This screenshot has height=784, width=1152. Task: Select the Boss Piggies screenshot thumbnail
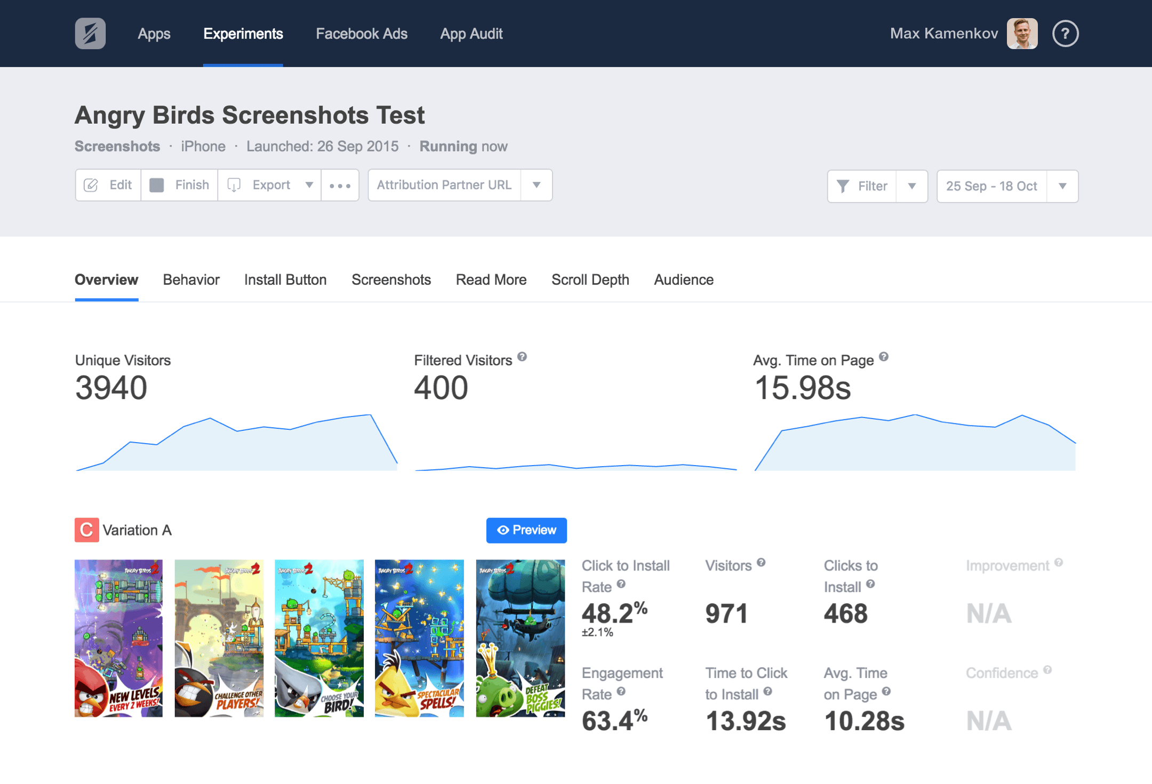click(x=520, y=638)
